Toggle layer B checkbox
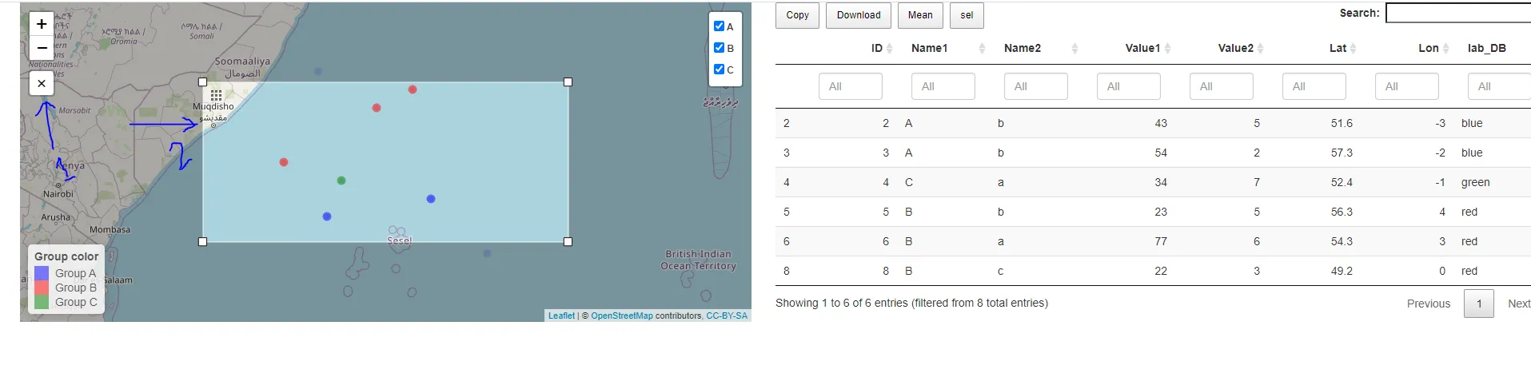 coord(719,48)
